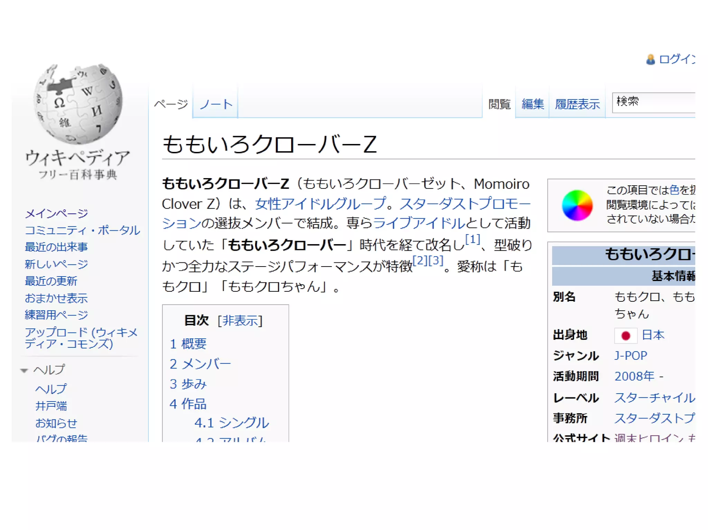The image size is (708, 530).
Task: Hide the table of contents via 非表示
Action: pos(240,320)
